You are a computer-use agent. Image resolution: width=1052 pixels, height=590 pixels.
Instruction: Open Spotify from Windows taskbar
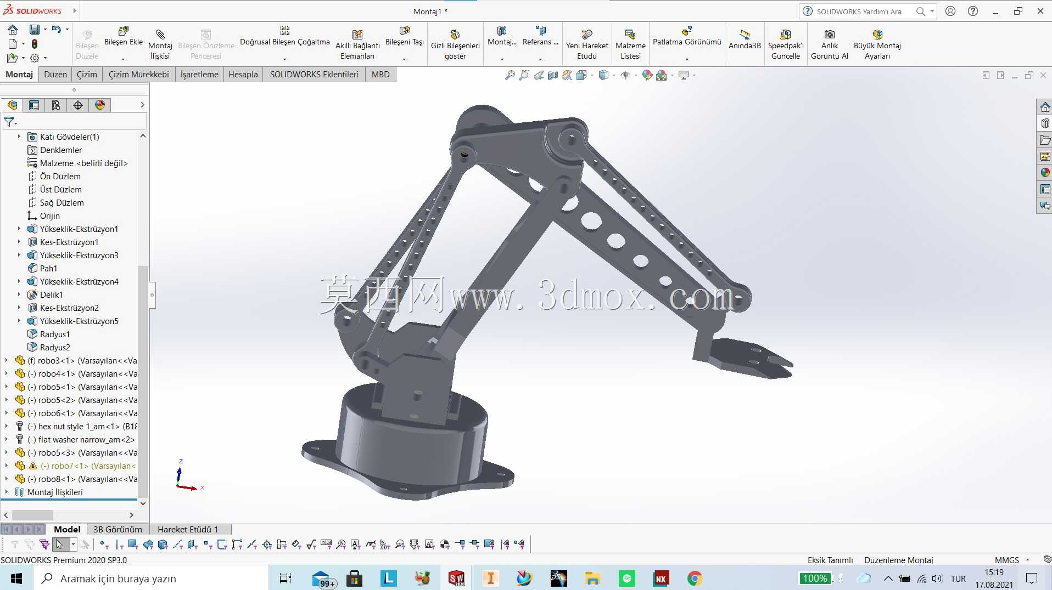(x=626, y=578)
